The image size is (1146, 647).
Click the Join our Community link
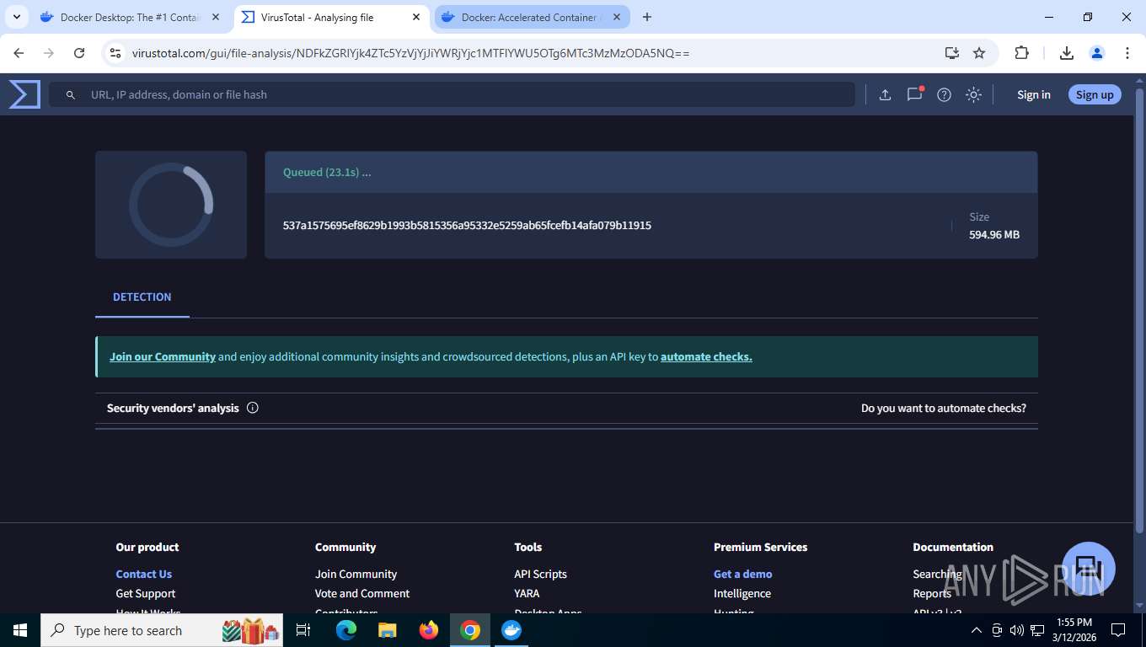coord(163,356)
